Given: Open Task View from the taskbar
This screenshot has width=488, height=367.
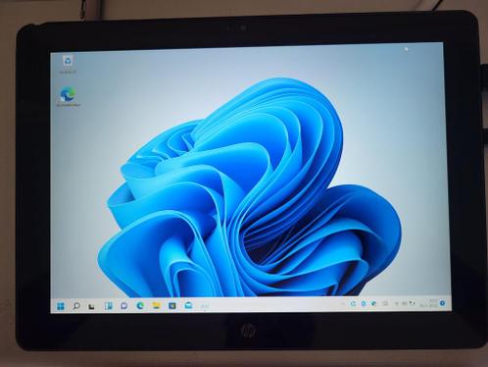Looking at the screenshot, I should (x=92, y=306).
